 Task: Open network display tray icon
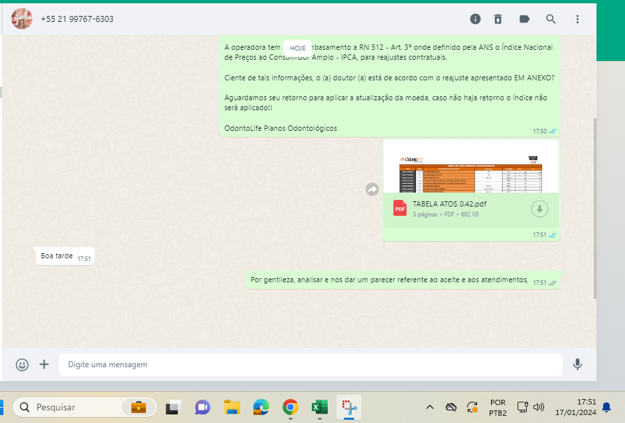(x=522, y=407)
